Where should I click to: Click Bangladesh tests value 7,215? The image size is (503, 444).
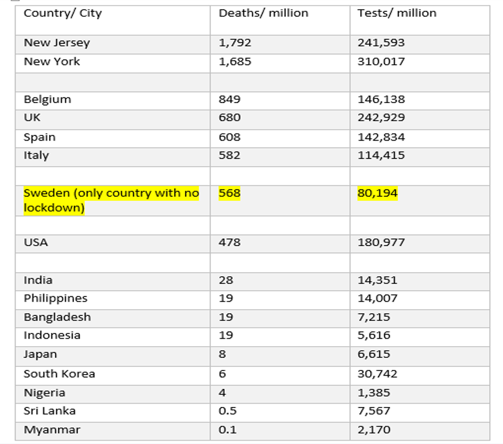pyautogui.click(x=374, y=317)
